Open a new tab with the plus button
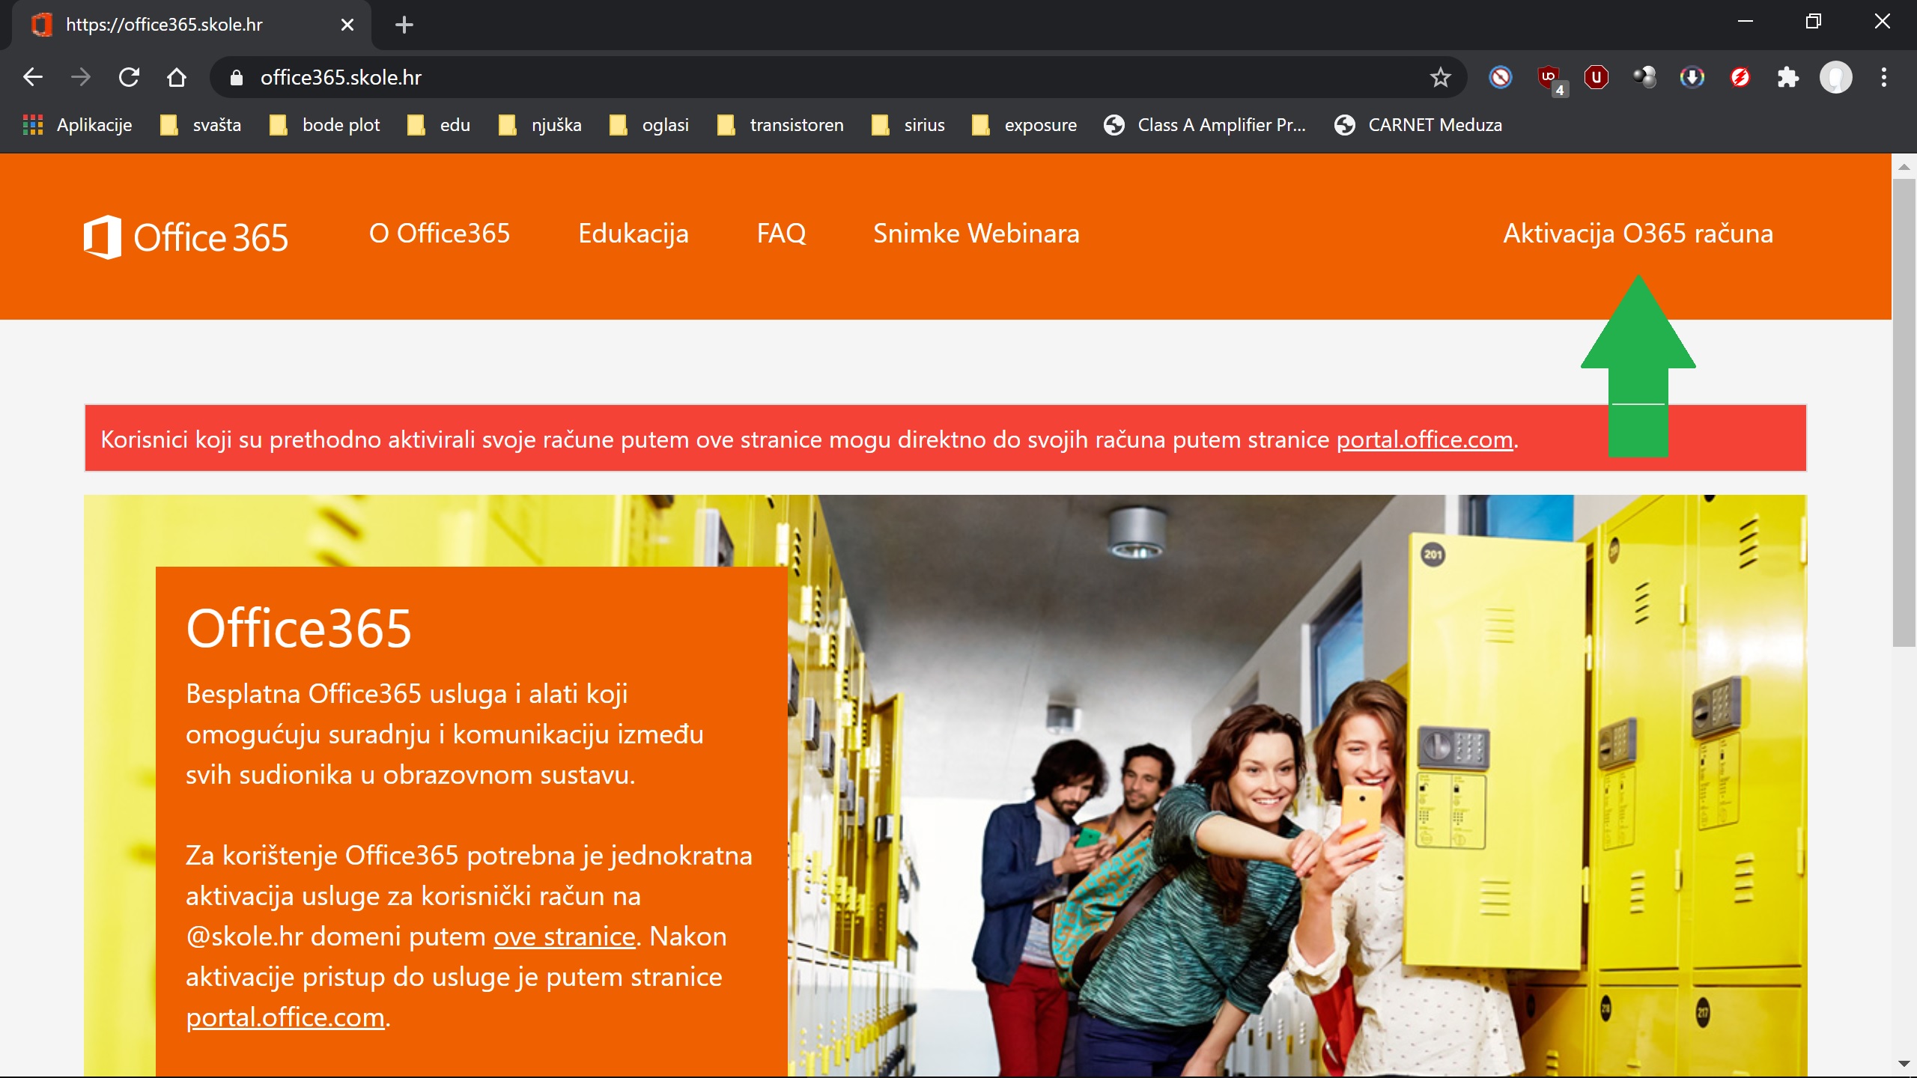1917x1078 pixels. click(404, 25)
